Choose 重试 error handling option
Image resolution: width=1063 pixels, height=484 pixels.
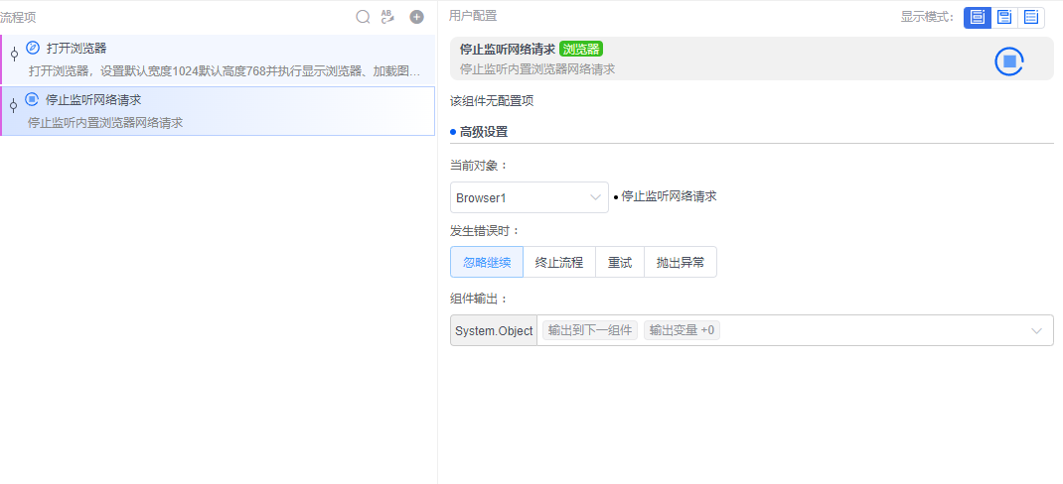[620, 262]
